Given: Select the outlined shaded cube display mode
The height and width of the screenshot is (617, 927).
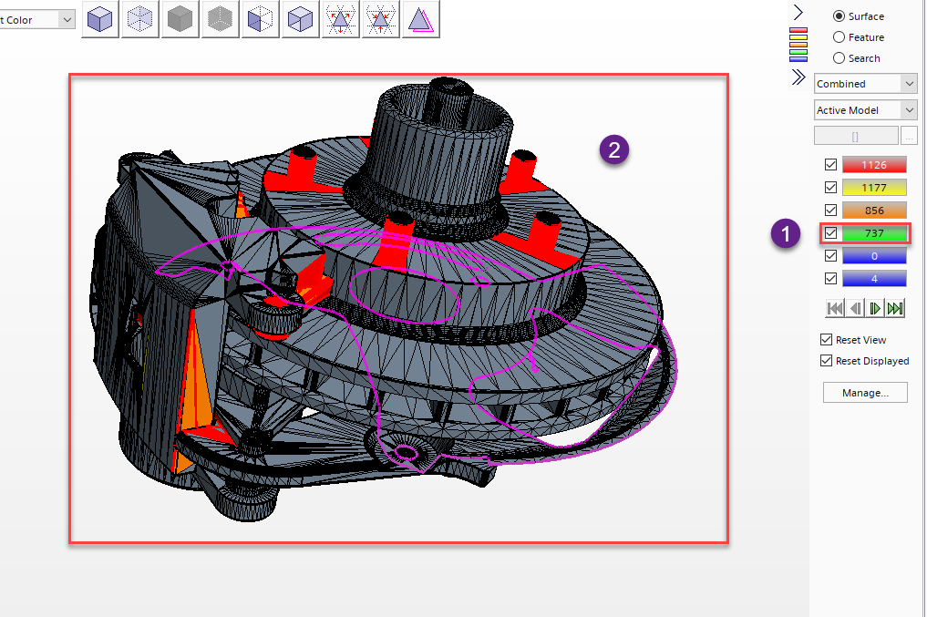Looking at the screenshot, I should point(300,19).
